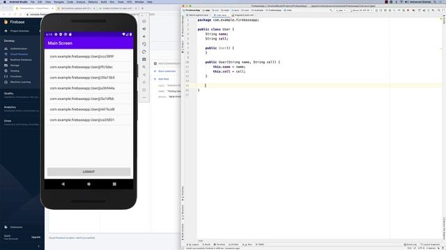Tap the list row User@4476cd8

pos(89,110)
